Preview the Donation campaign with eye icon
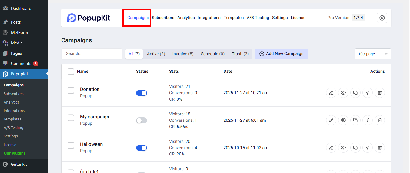Image resolution: width=410 pixels, height=173 pixels. pos(343,93)
